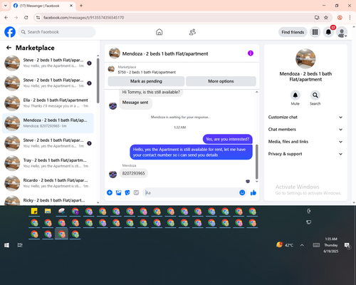356x285 pixels.
Task: View site information icon in the address bar
Action: pyautogui.click(x=38, y=17)
